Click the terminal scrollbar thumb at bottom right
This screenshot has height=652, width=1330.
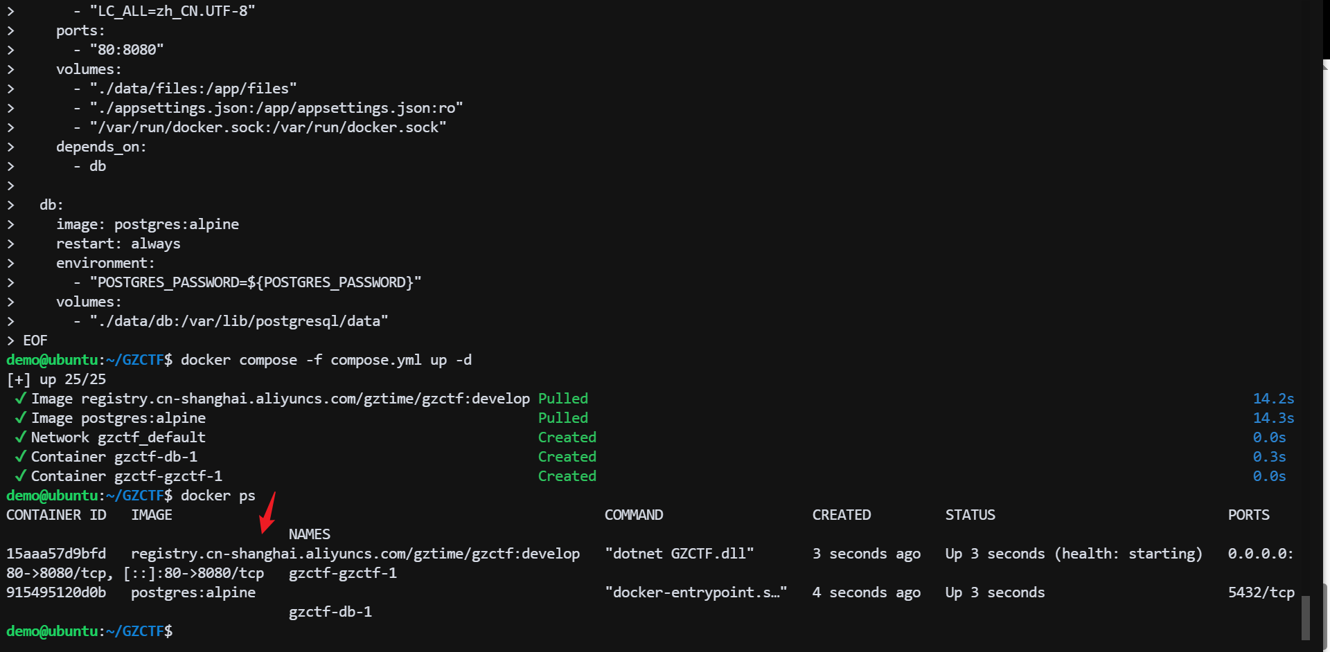(1305, 617)
